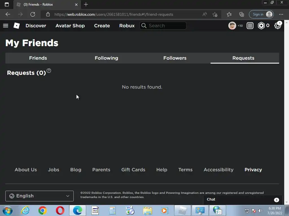Viewport: 289px width, 216px height.
Task: Click the Read aloud icon
Action: click(205, 14)
